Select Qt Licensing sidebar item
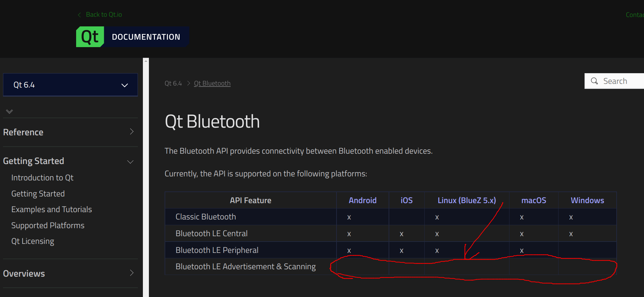Image resolution: width=644 pixels, height=297 pixels. (x=33, y=241)
